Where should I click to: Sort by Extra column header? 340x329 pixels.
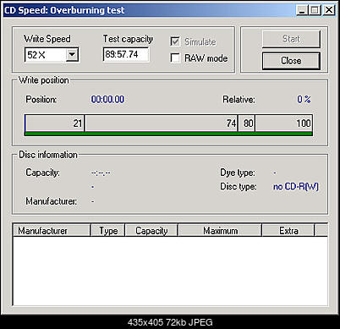point(288,230)
